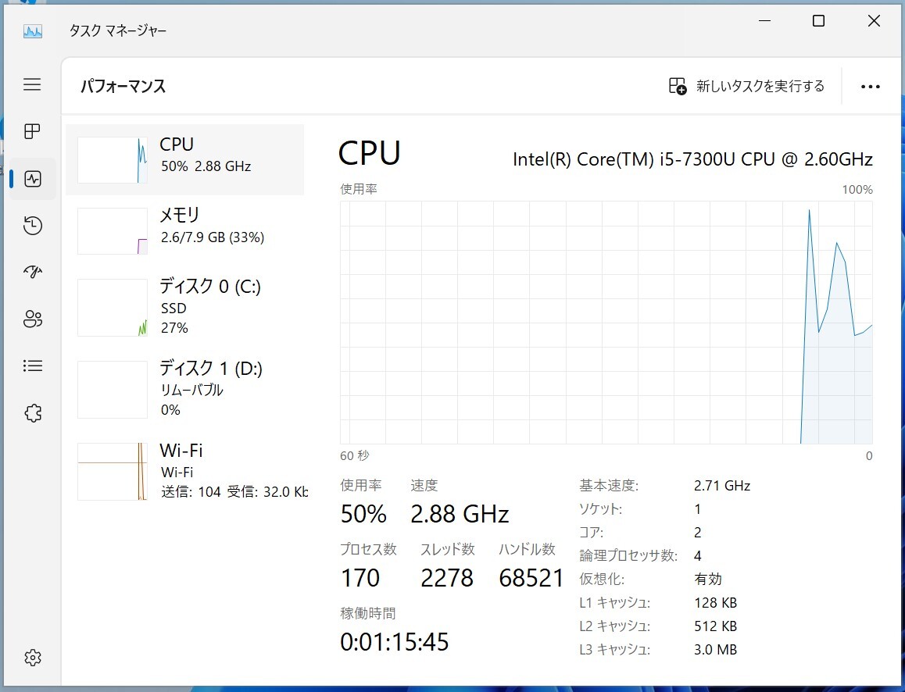Select the メモリ resource entry

pyautogui.click(x=184, y=230)
